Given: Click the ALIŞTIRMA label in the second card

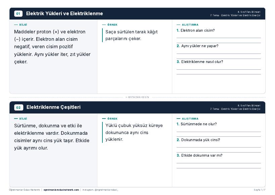Looking at the screenshot, I should [190, 119].
